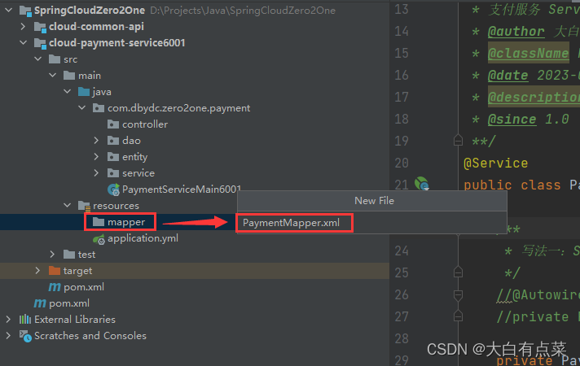This screenshot has width=580, height=366.
Task: Click line number 24 in the gutter
Action: [402, 251]
